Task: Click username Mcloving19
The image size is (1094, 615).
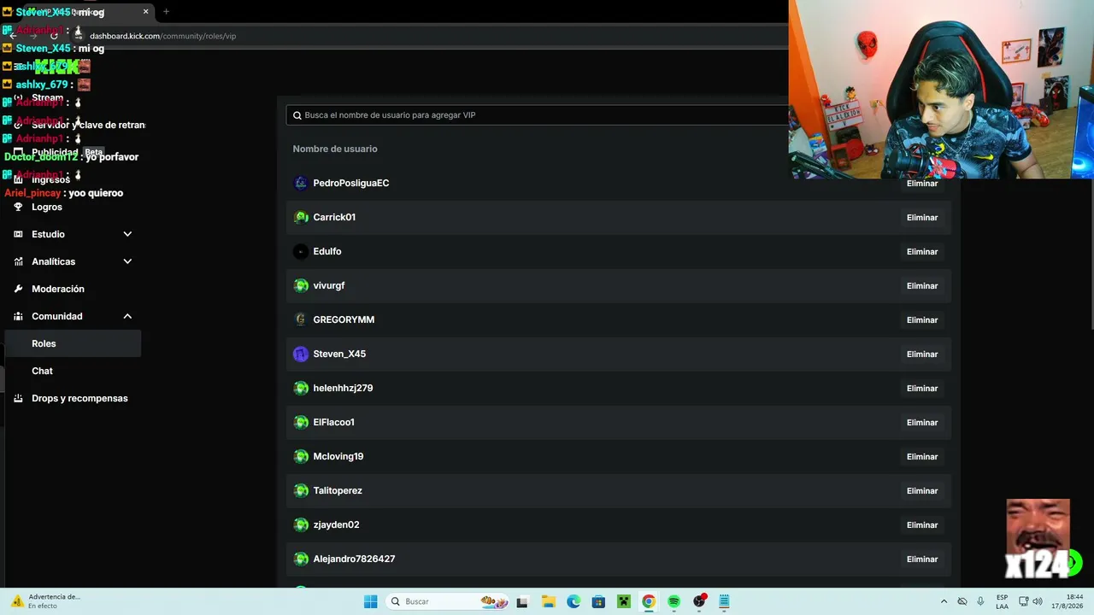Action: 338,456
